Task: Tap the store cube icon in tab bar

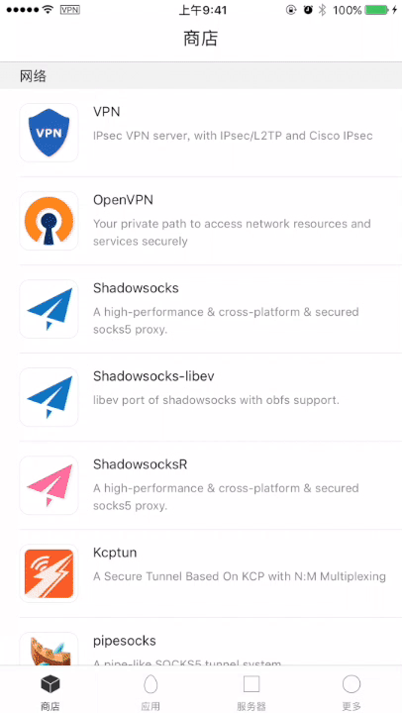Action: (50, 683)
